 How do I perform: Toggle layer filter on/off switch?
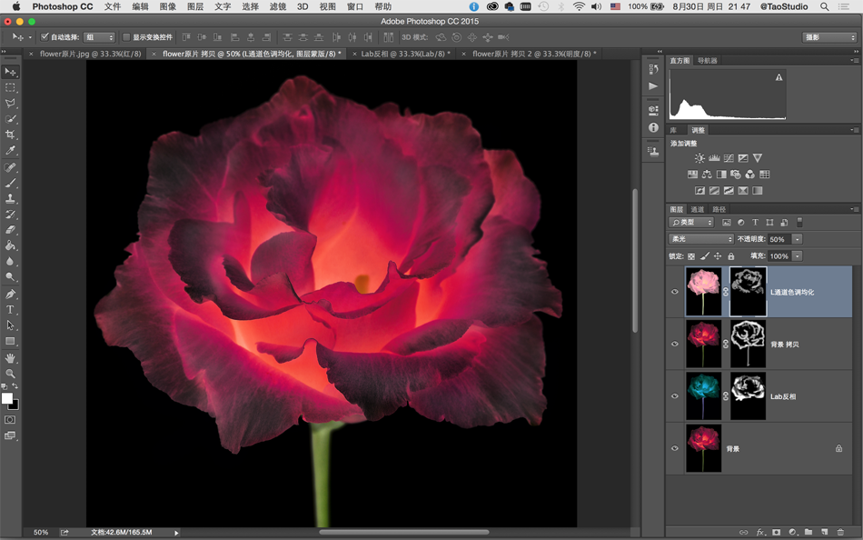click(799, 222)
